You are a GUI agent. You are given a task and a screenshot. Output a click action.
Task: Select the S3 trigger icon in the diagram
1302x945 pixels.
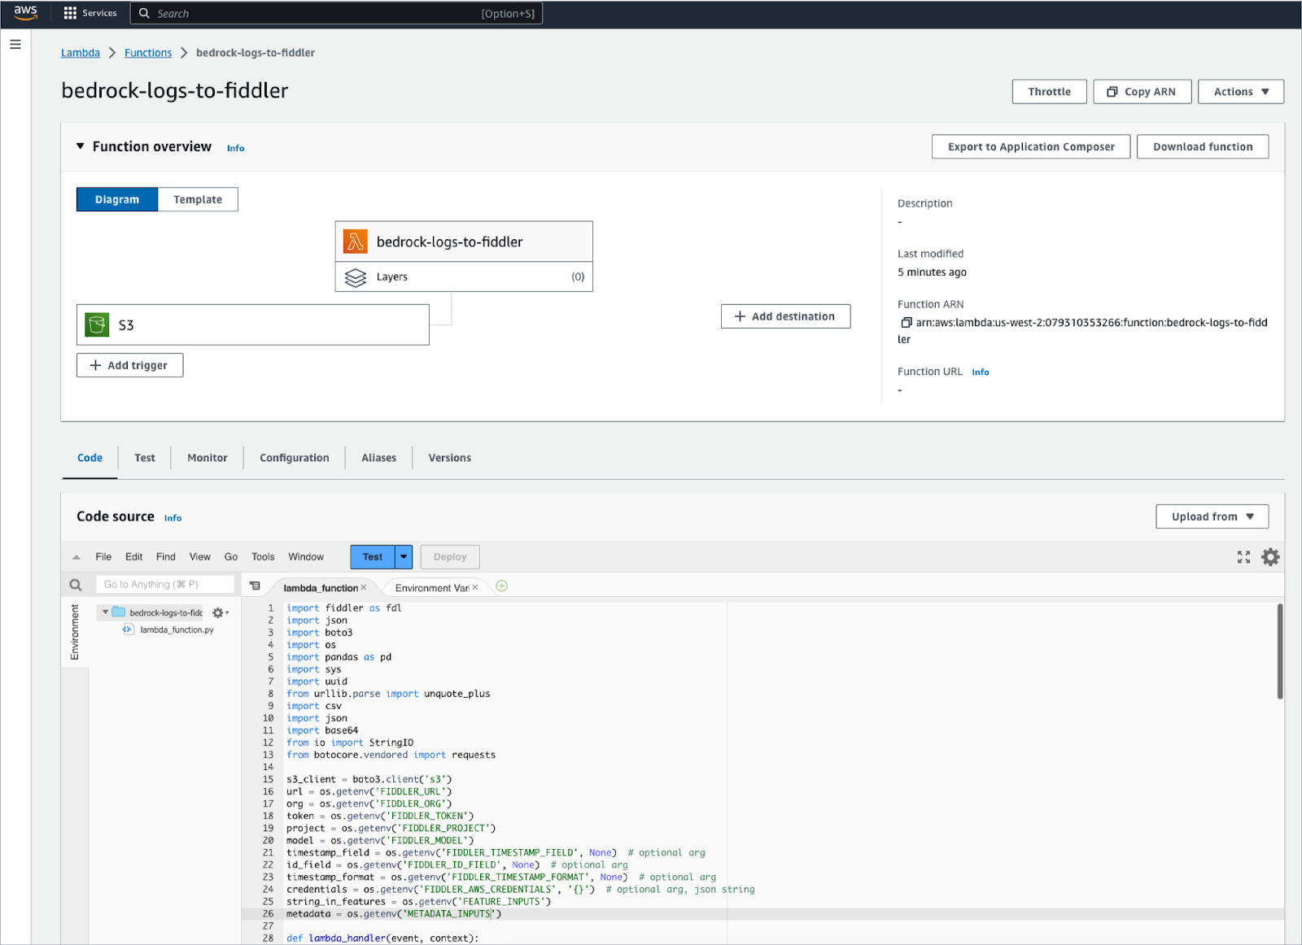coord(98,324)
